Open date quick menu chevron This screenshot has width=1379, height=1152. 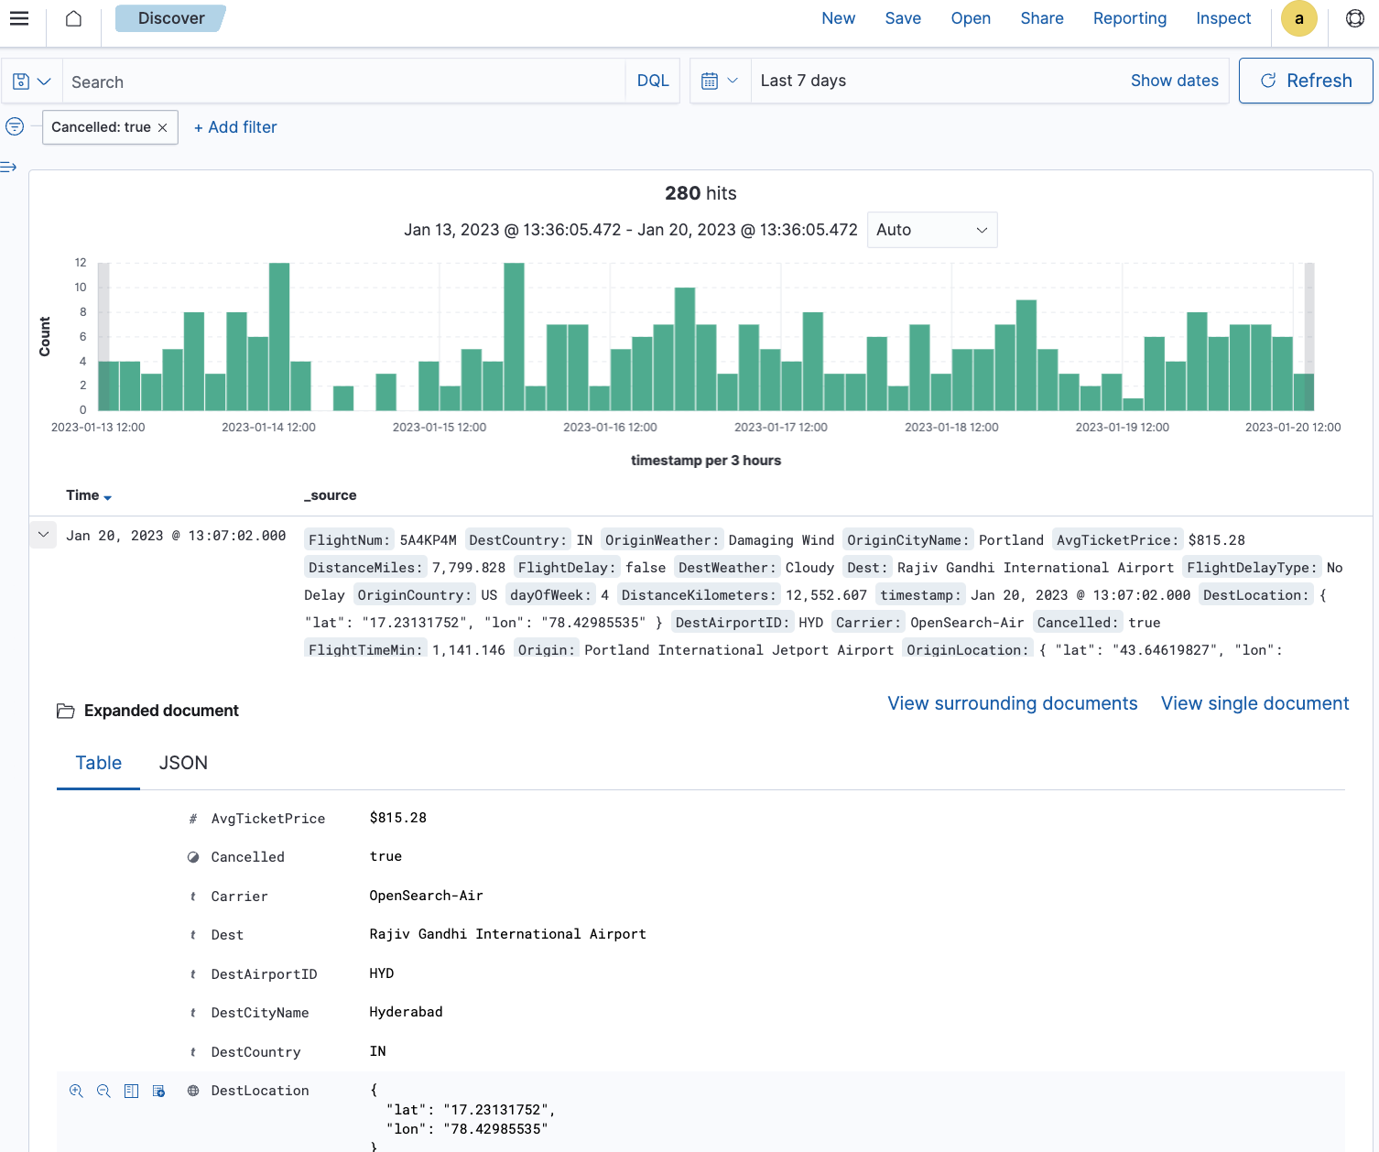733,81
